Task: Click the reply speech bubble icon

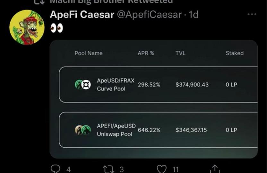Action: tap(56, 169)
